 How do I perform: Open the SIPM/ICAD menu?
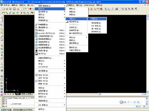[89, 5]
